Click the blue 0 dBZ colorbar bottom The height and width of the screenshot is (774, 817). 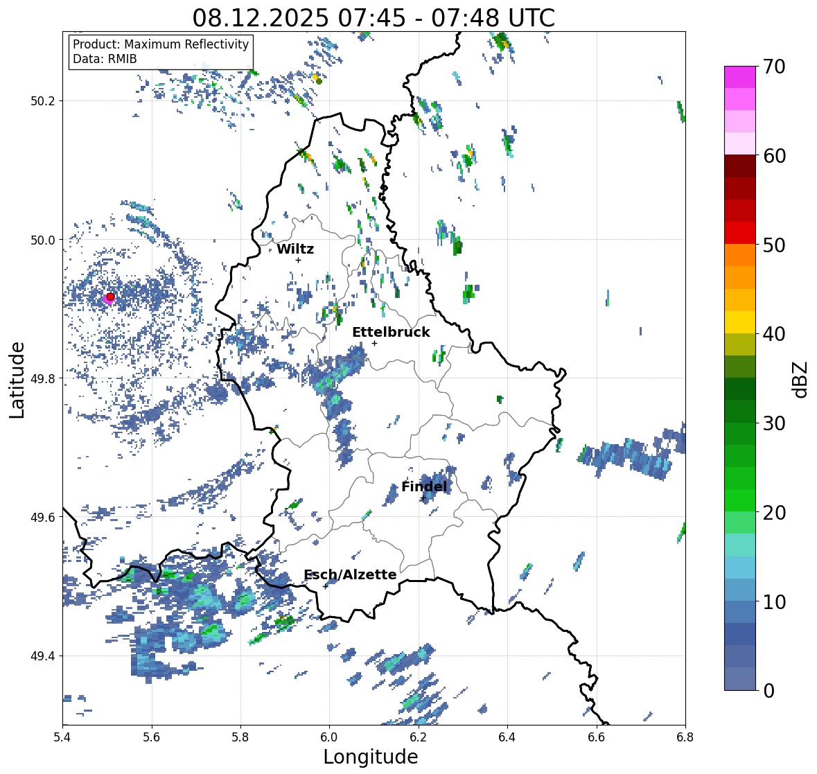pyautogui.click(x=740, y=678)
